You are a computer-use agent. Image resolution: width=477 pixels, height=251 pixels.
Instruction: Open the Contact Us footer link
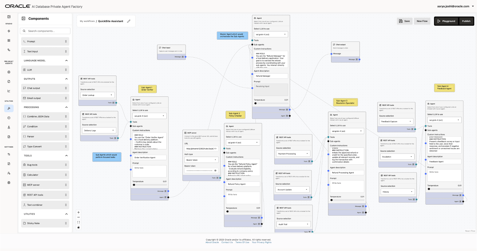point(227,242)
